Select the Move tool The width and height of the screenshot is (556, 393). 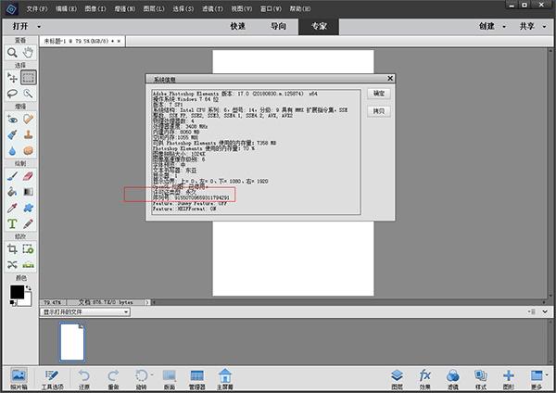pyautogui.click(x=12, y=78)
